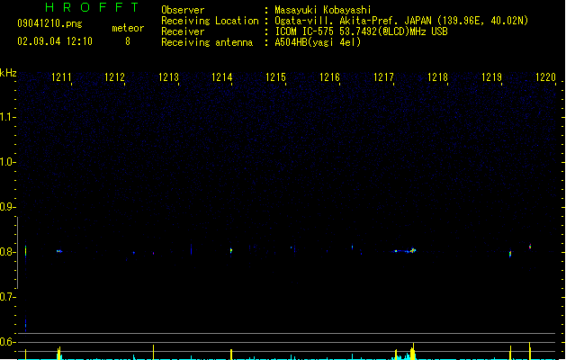Click the 1.1 kHz frequency axis label
566x360 pixels.
tap(7, 117)
